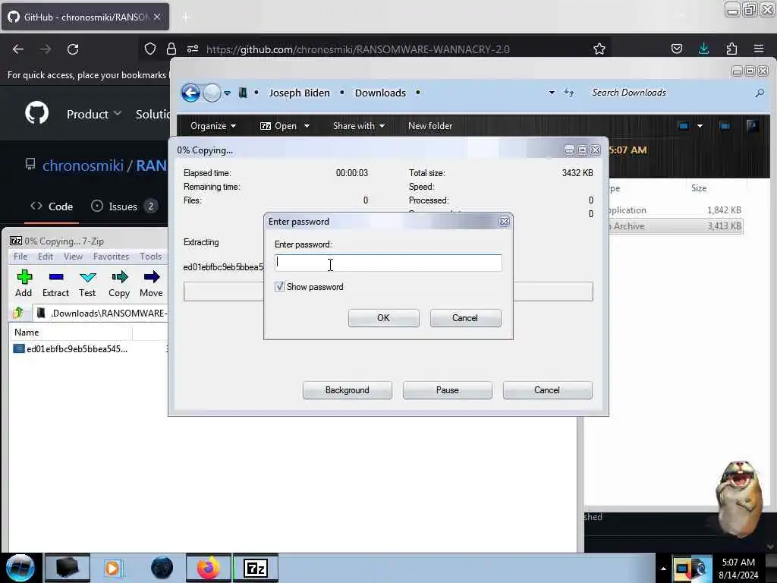
Task: Cancel the Enter password dialog
Action: point(465,318)
